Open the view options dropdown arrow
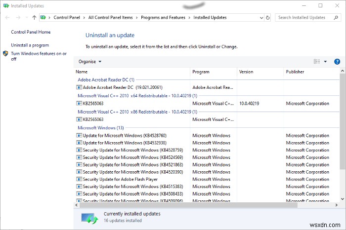 click(x=325, y=62)
